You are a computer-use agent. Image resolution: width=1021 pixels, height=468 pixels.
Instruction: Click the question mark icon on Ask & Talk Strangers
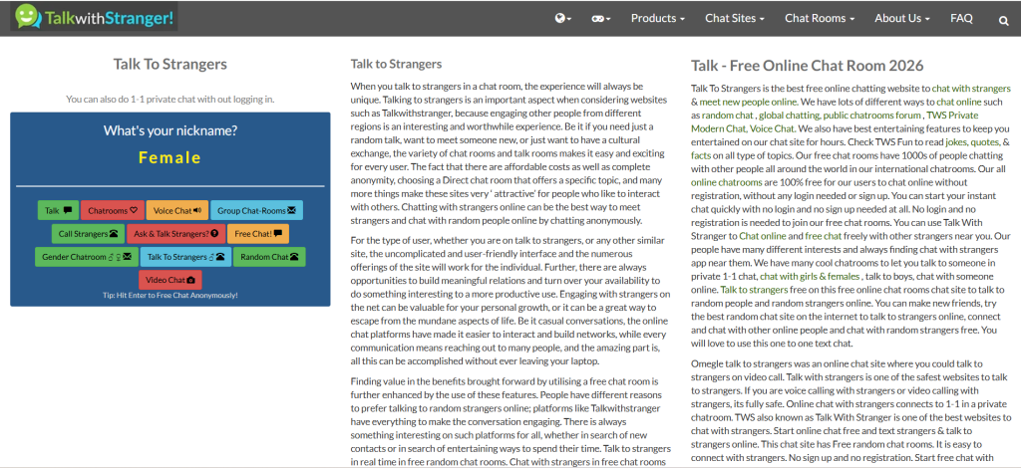coord(214,234)
